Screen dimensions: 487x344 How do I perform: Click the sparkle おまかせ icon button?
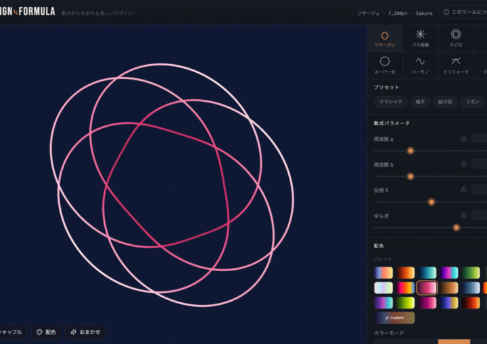click(85, 332)
